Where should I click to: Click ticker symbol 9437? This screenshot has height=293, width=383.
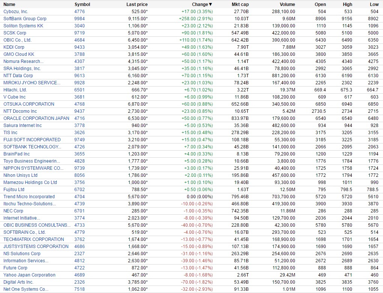pyautogui.click(x=80, y=111)
